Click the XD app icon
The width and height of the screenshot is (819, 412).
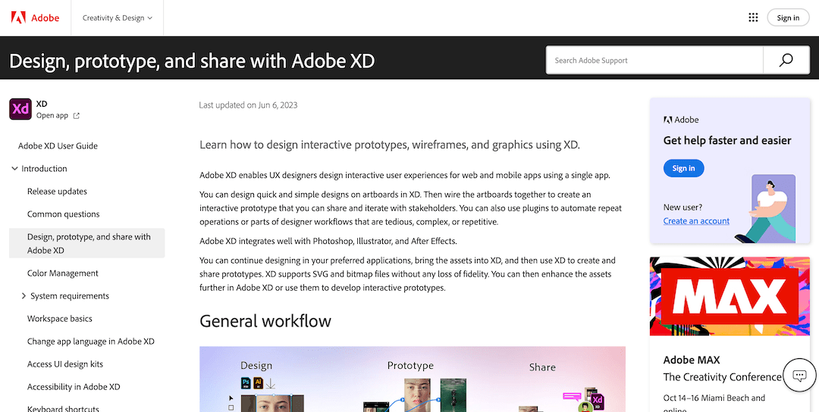point(20,110)
